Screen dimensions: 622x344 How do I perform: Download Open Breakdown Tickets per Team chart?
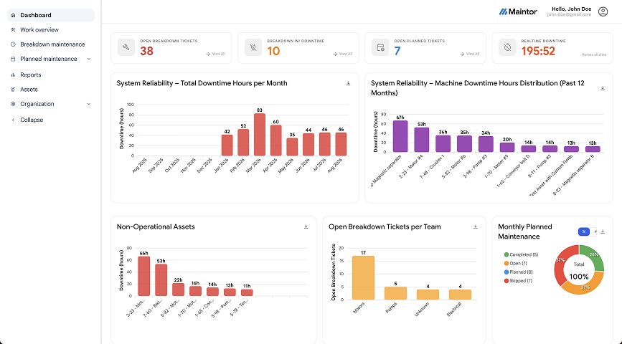(x=475, y=226)
